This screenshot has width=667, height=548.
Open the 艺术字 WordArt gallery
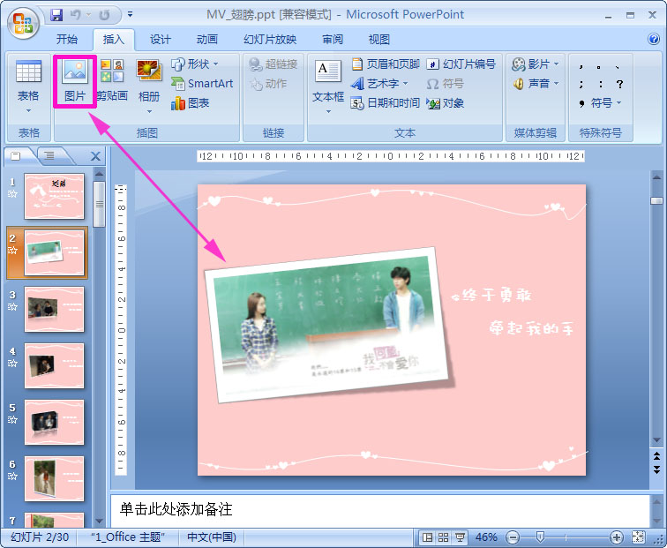(x=379, y=83)
